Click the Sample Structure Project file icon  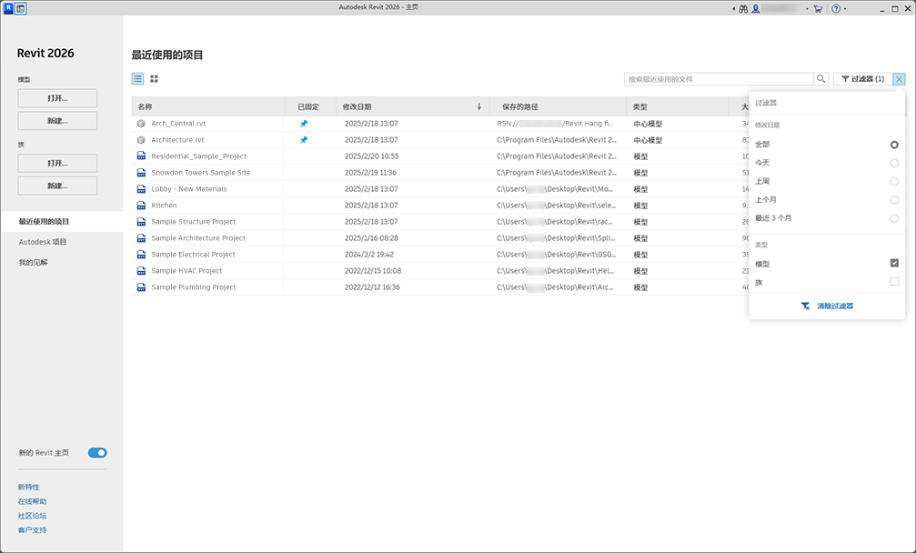[141, 222]
